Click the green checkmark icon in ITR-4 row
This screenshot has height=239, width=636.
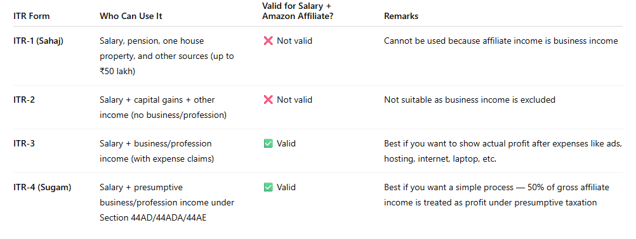coord(268,187)
